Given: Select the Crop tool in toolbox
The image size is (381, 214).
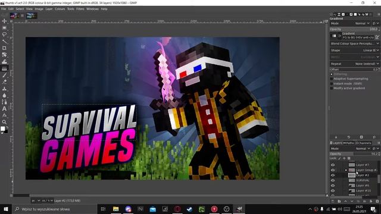Looking at the screenshot, I should [x=4, y=48].
